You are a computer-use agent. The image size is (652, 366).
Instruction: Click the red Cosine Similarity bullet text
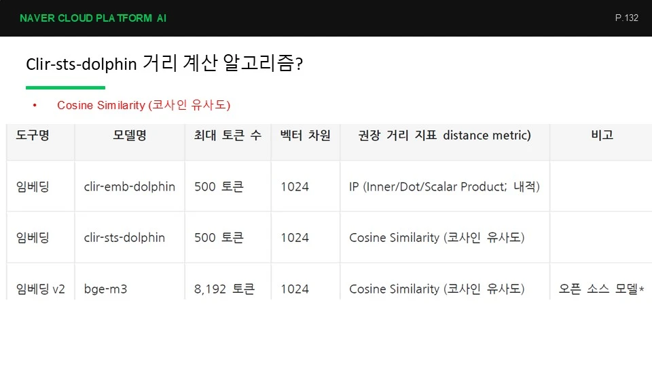(x=144, y=105)
